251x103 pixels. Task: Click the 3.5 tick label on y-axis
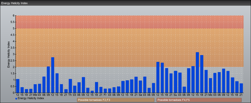click(x=13, y=48)
